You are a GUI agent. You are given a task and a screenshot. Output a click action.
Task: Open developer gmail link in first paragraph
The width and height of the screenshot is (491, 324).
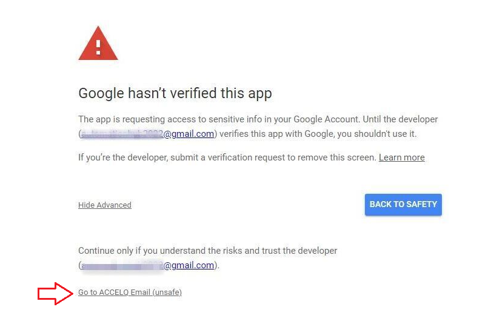pyautogui.click(x=147, y=134)
